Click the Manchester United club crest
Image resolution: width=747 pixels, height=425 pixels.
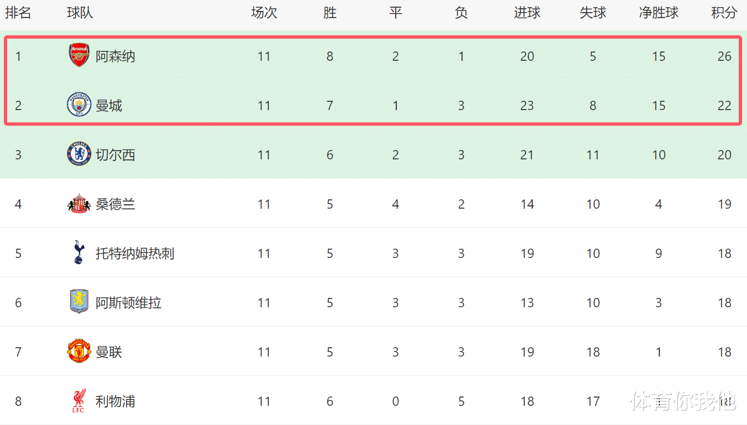coord(79,351)
